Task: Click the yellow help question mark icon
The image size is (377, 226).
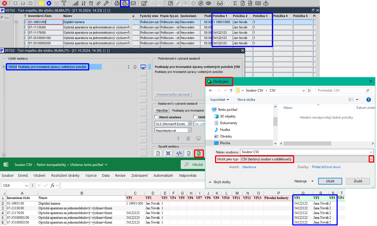Action: coord(41,3)
